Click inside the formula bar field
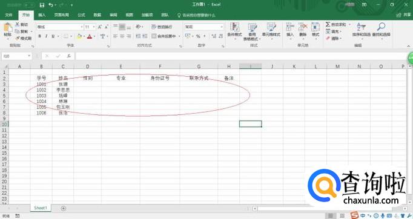This screenshot has height=219, width=413. 241,56
